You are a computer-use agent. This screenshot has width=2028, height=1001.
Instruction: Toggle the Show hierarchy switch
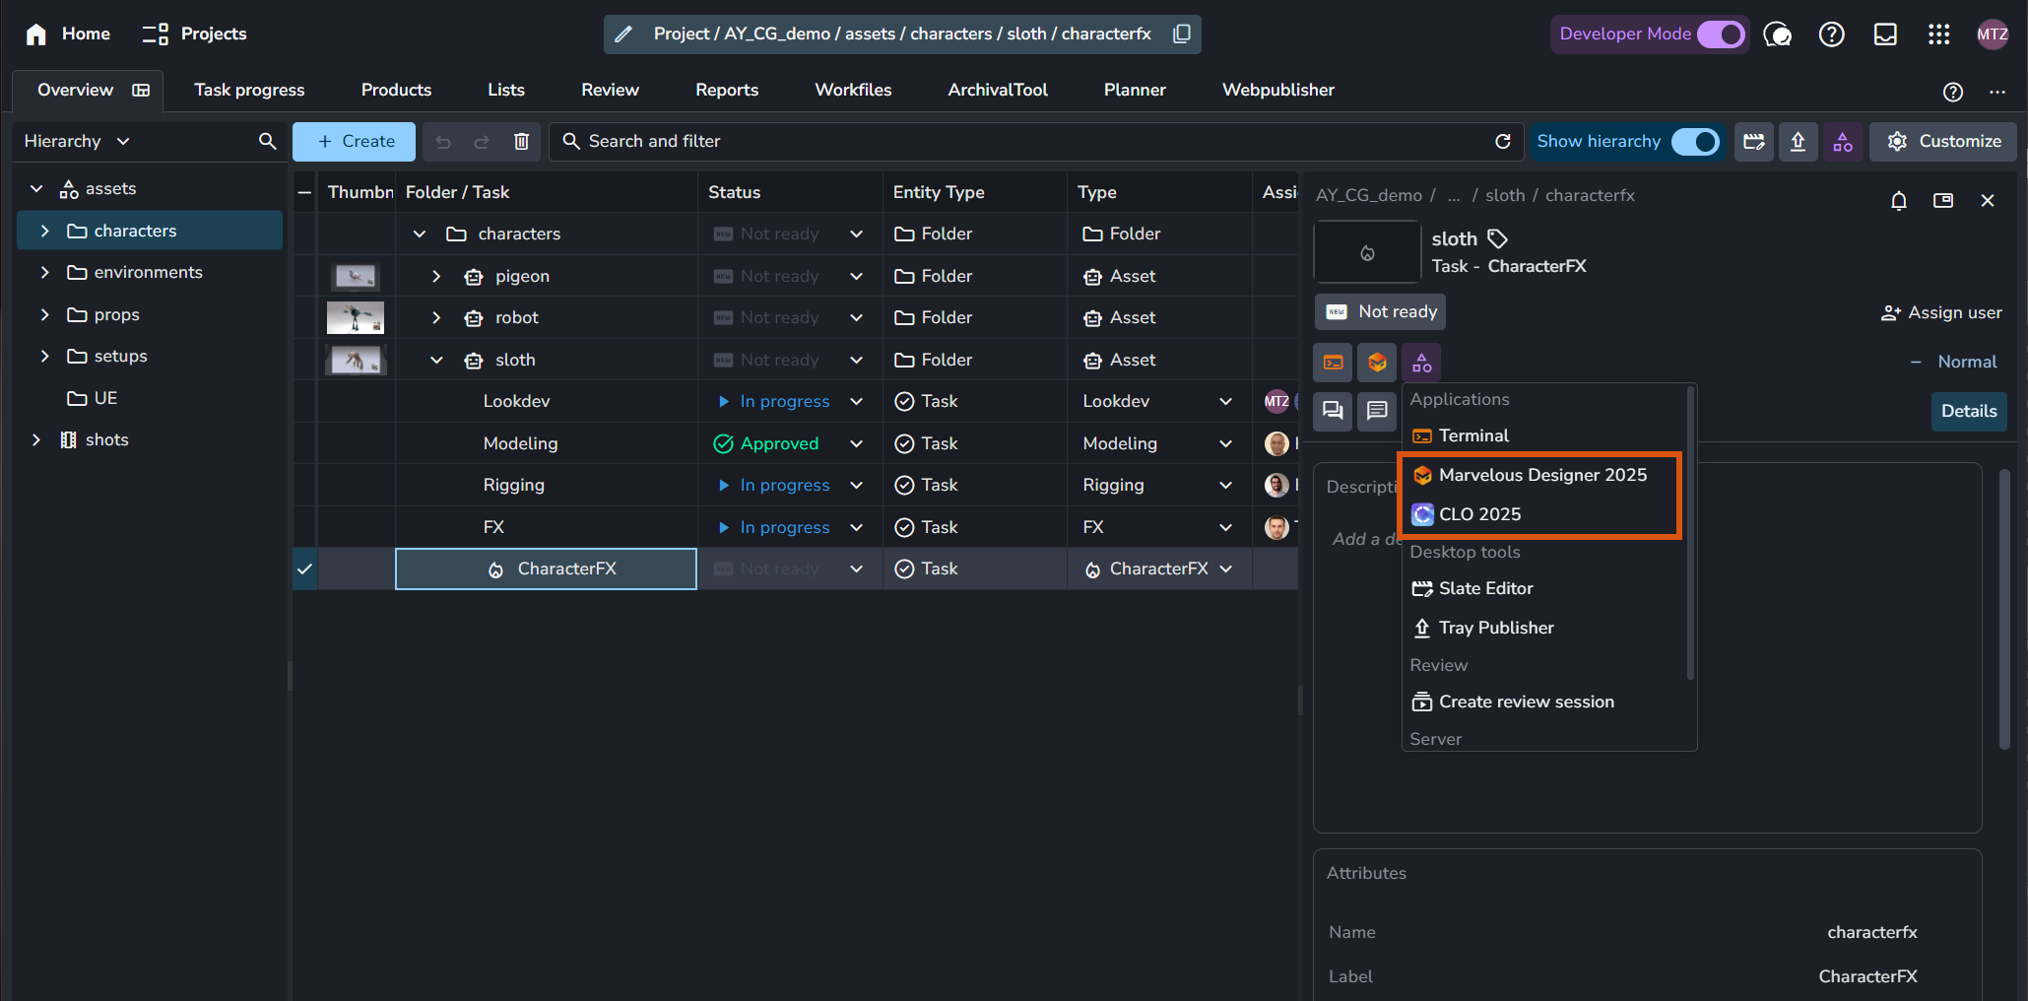(x=1695, y=142)
